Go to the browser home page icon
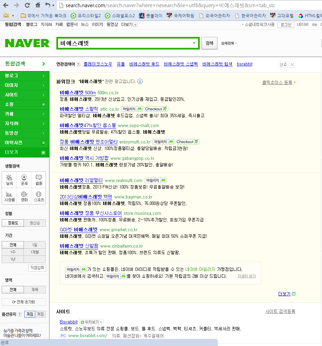The width and height of the screenshot is (322, 346). point(38,5)
